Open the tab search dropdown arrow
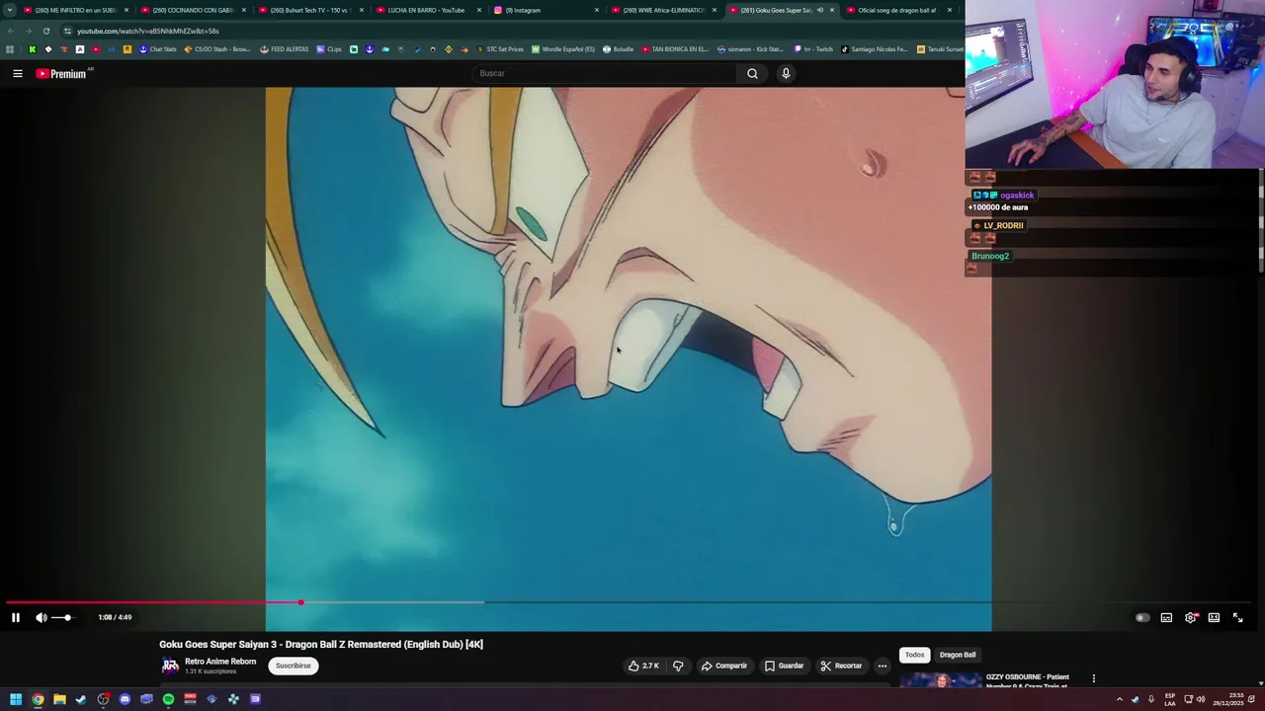This screenshot has width=1265, height=711. pos(9,10)
